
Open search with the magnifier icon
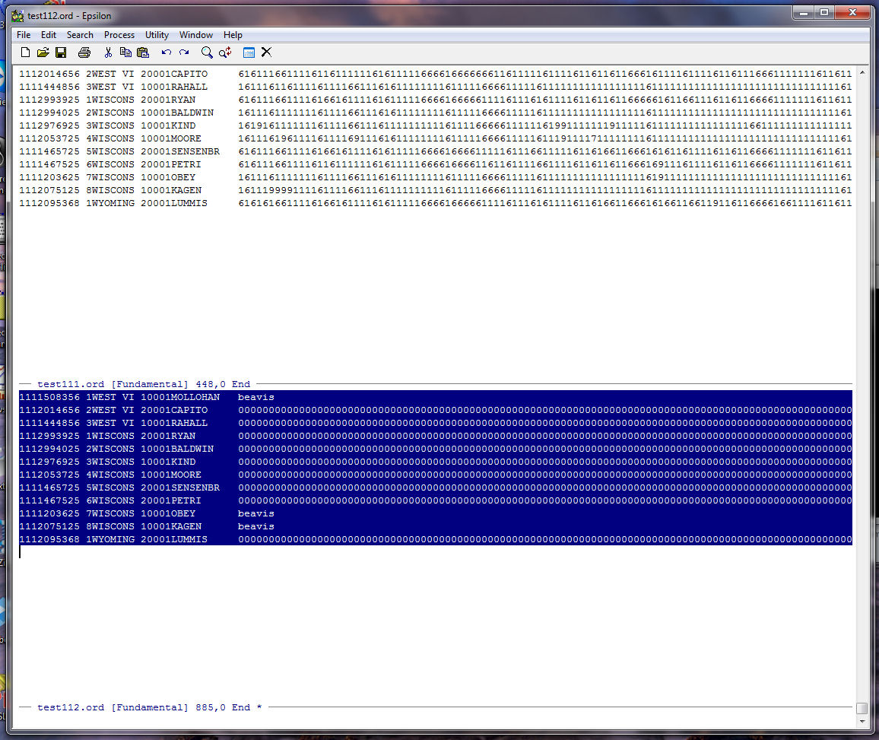point(207,52)
